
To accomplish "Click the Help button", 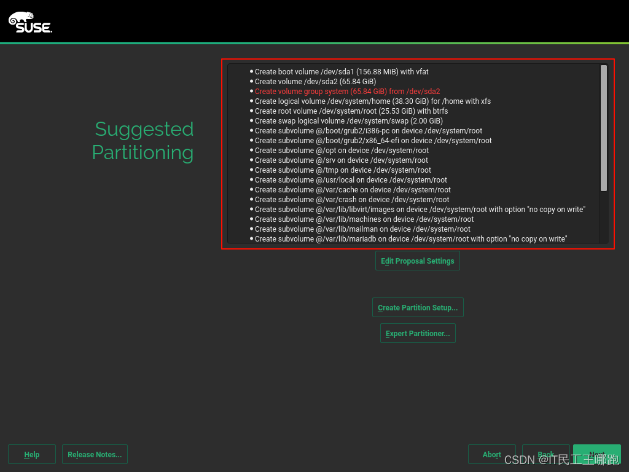I will click(31, 454).
